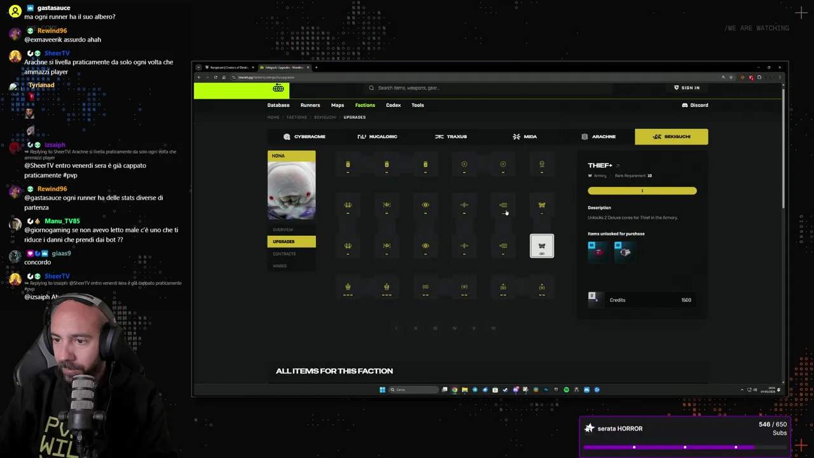Go to HOME via breadcrumb
The width and height of the screenshot is (814, 458).
click(273, 117)
